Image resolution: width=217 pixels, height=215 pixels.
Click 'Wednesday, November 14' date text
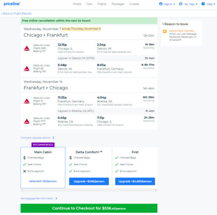point(43,82)
